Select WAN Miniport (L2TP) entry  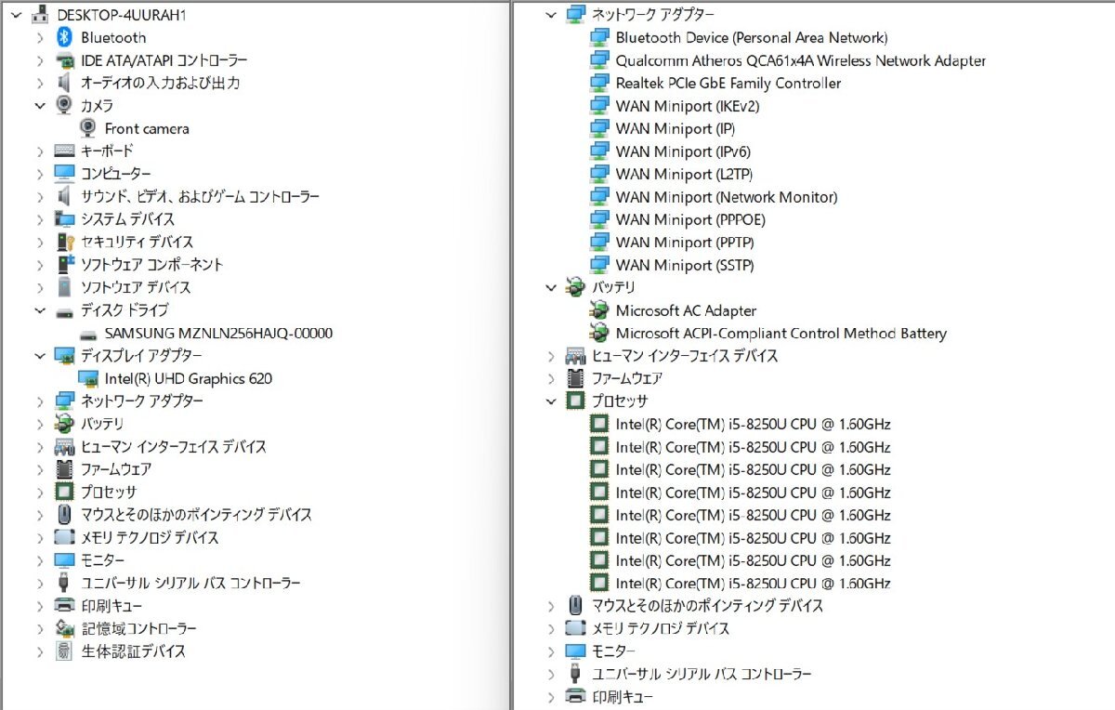click(684, 174)
